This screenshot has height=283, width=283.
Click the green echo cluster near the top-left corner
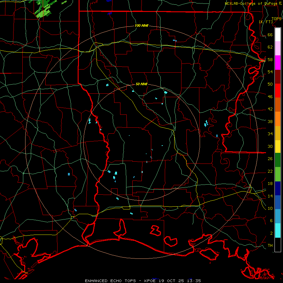(44, 9)
